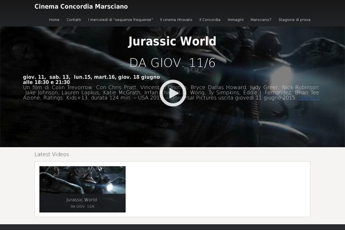Click the DA GIOV. 11/6 hero subtitle
Screen dimensions: 345x230
coord(172,63)
